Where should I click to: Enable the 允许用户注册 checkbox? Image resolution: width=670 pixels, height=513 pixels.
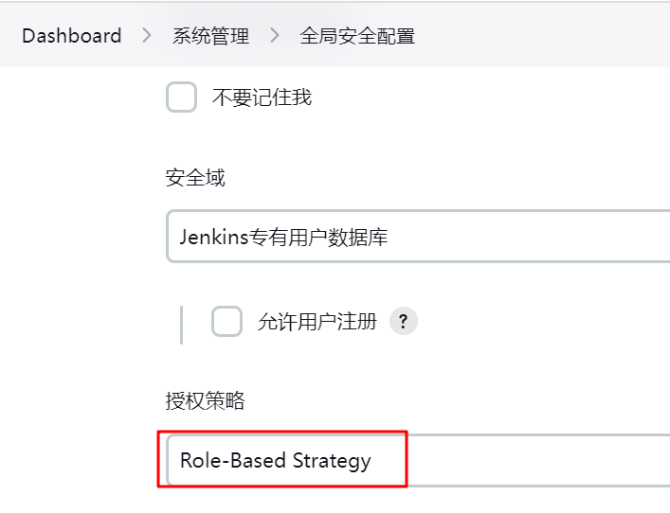(226, 322)
